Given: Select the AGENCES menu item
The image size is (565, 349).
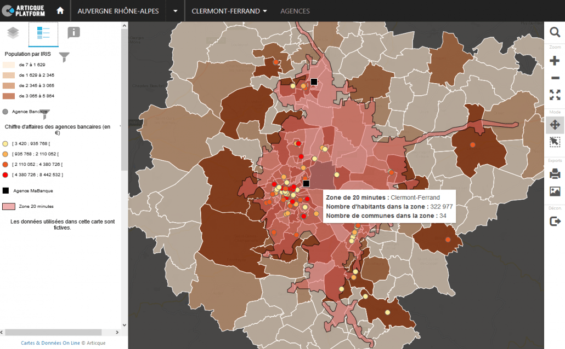Looking at the screenshot, I should tap(295, 11).
